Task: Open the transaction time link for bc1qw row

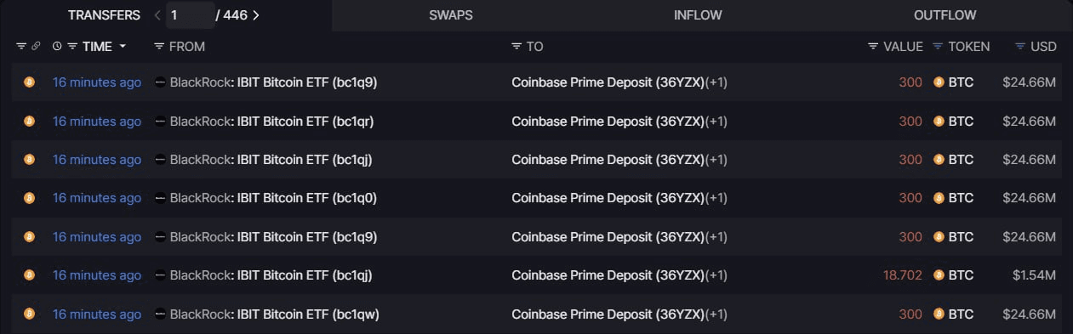Action: click(97, 314)
